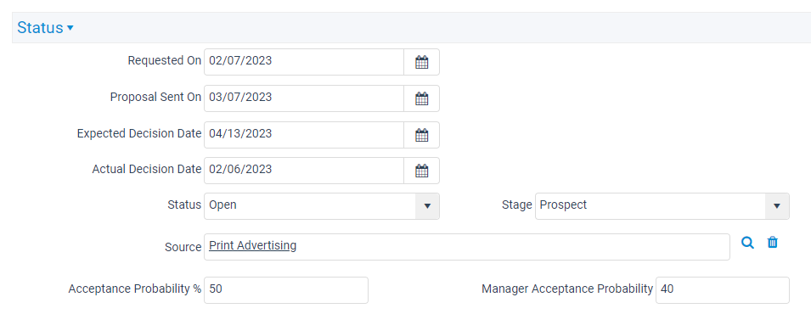Screen dimensions: 811x314
Task: Edit the Actual Decision Date field
Action: pos(304,171)
